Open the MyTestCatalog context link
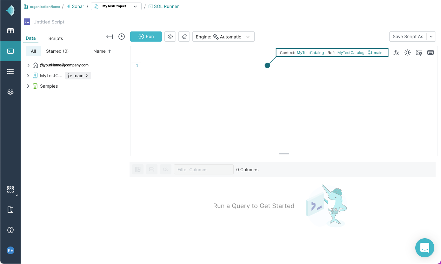 (310, 52)
